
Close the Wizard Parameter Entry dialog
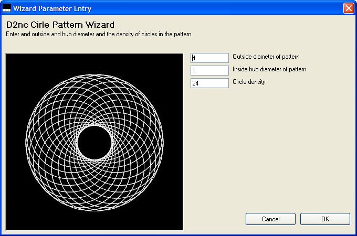click(x=349, y=8)
